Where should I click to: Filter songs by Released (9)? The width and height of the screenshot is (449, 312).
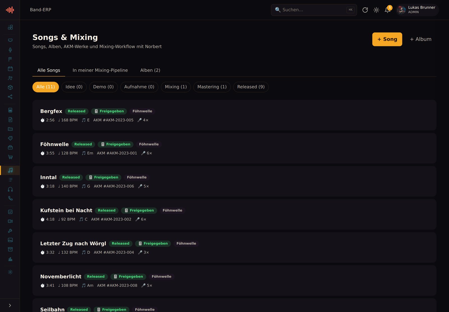click(251, 87)
